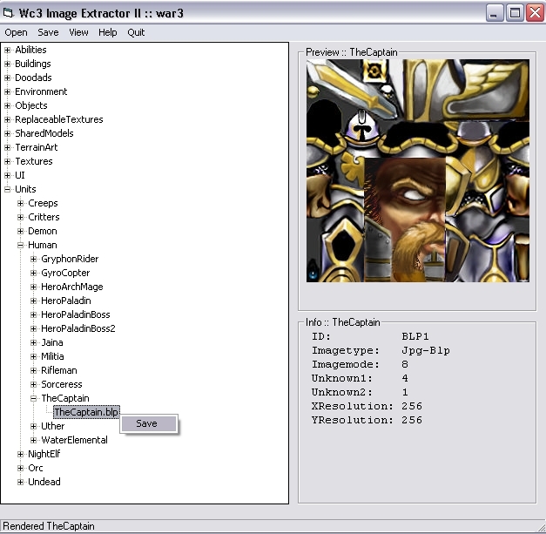Image resolution: width=546 pixels, height=534 pixels.
Task: Expand the ReplaceableTextures node
Action: [7, 119]
